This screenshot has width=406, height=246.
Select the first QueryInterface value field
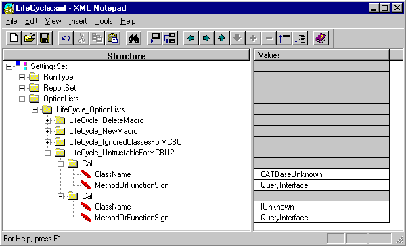click(x=322, y=185)
